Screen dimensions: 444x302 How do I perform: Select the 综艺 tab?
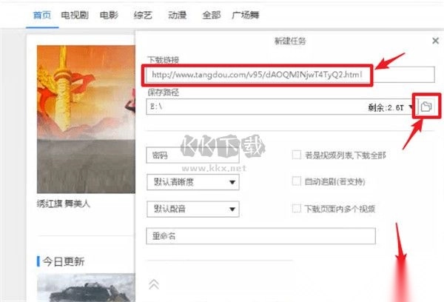(143, 15)
